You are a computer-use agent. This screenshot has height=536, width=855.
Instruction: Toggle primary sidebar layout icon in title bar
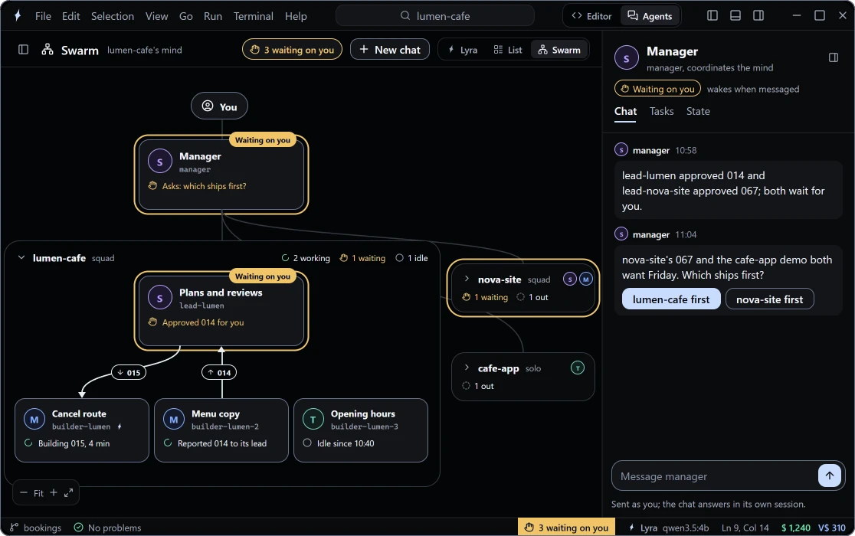pos(712,15)
